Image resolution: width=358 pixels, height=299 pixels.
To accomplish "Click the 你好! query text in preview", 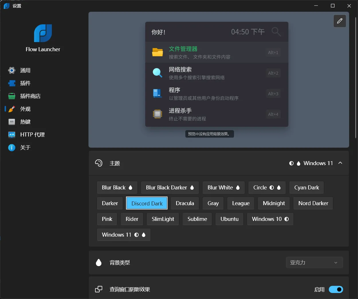I will tap(158, 32).
